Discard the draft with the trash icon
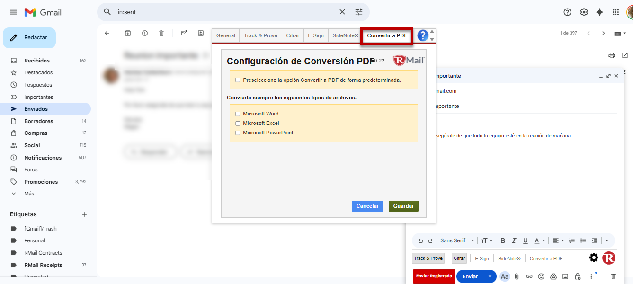This screenshot has height=284, width=633. pos(614,276)
